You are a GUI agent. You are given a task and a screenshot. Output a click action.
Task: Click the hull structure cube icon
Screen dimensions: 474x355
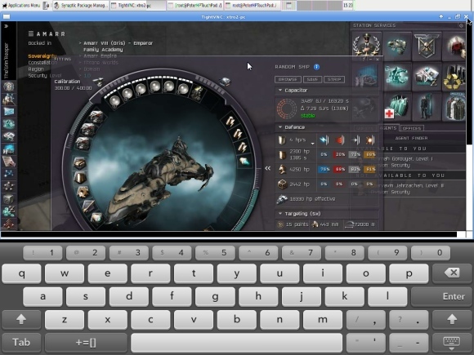pos(282,184)
